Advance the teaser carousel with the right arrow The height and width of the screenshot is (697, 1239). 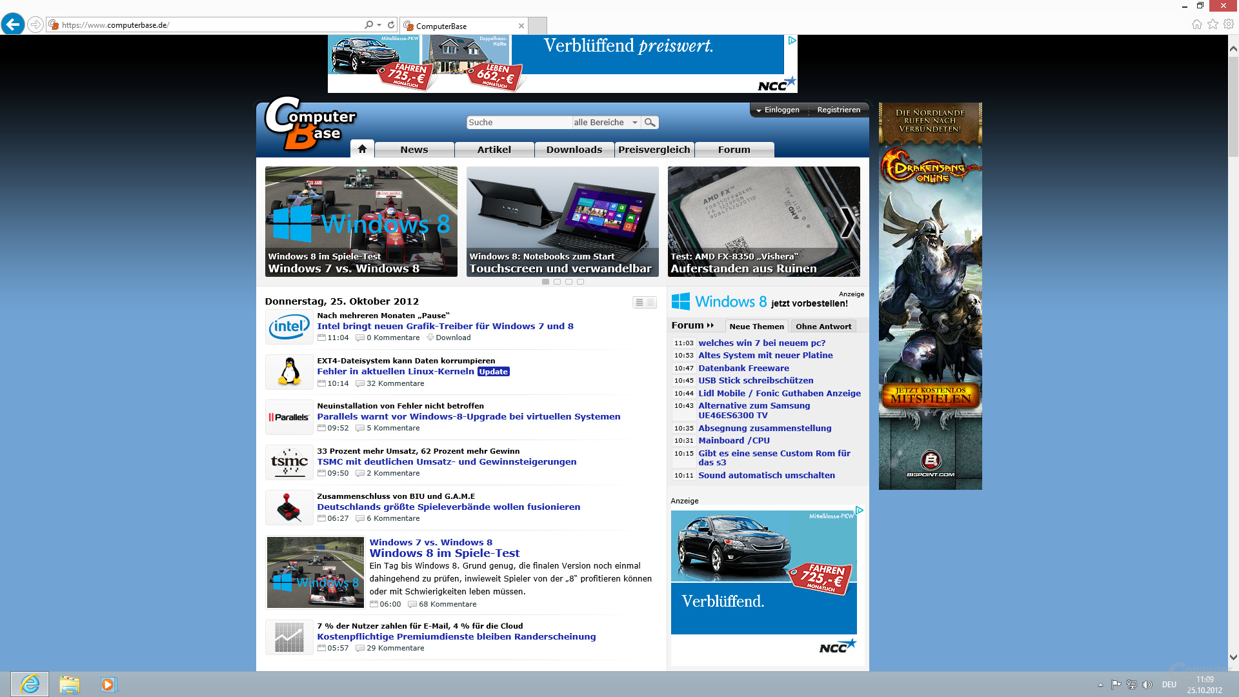pyautogui.click(x=849, y=223)
